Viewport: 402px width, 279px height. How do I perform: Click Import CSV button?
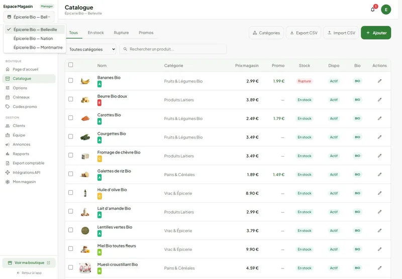(341, 33)
